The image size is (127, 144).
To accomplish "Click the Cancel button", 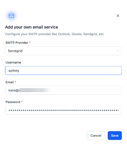I will [x=96, y=136].
